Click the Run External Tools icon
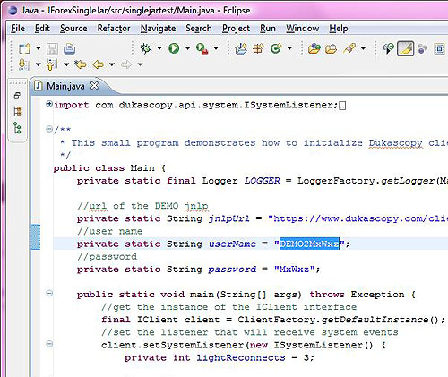448x377 pixels. 202,48
